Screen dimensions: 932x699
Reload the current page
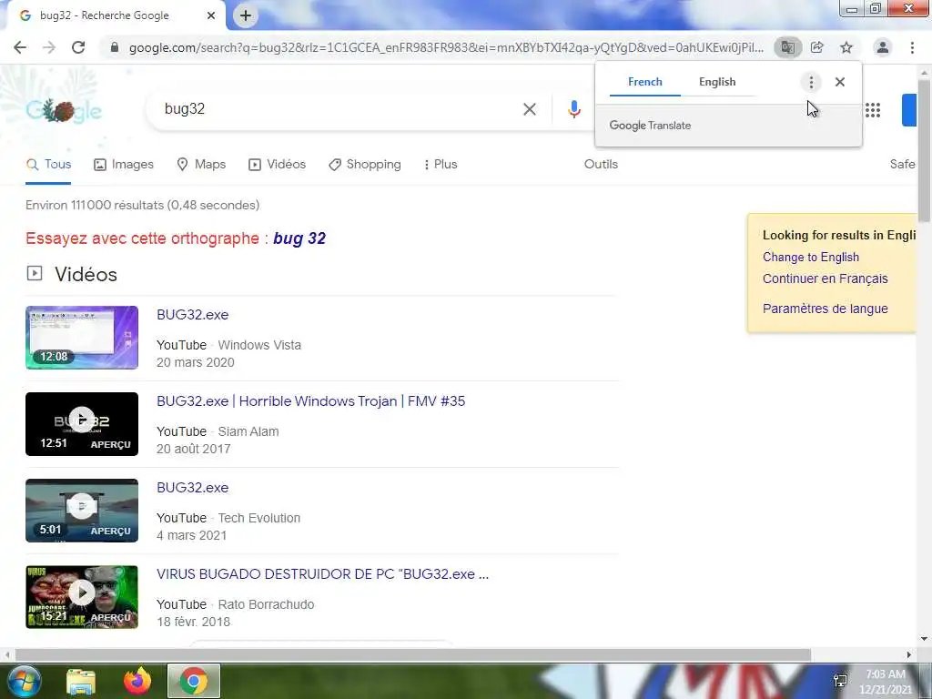coord(78,47)
